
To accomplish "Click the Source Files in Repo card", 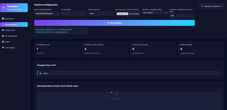I will coord(105,49).
